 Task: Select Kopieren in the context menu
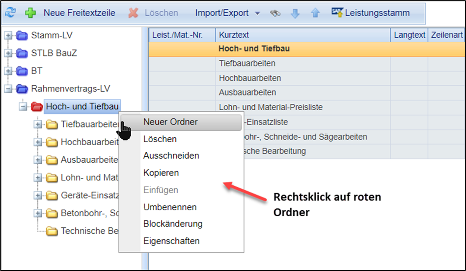point(161,173)
